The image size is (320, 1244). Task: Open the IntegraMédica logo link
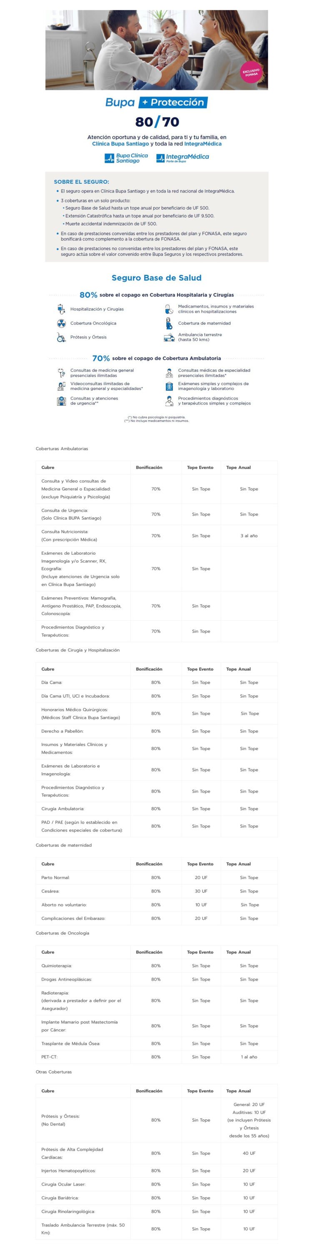click(x=182, y=158)
